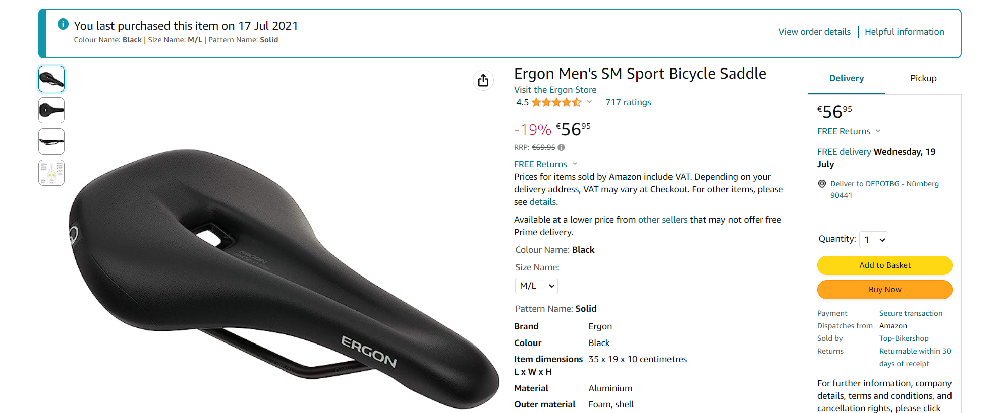Click the info icon in purchase banner
The height and width of the screenshot is (413, 1007).
63,24
